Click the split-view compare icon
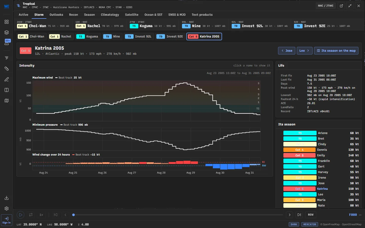The height and width of the screenshot is (228, 365). [7, 90]
